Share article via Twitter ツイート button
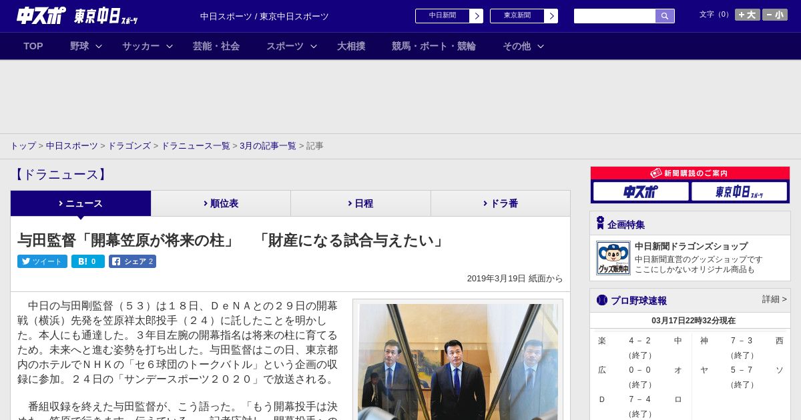This screenshot has width=801, height=420. coord(42,261)
